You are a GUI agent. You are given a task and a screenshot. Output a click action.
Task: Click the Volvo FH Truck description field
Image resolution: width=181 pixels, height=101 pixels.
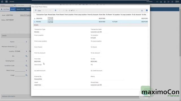coord(25,15)
